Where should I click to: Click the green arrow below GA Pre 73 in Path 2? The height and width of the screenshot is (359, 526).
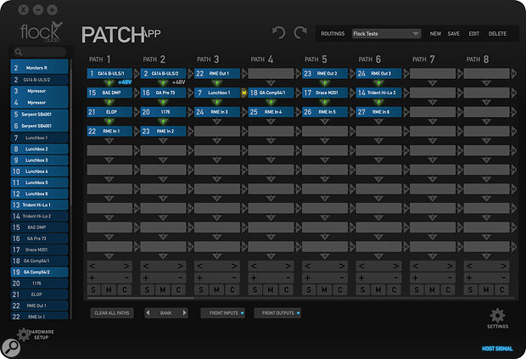coord(163,102)
